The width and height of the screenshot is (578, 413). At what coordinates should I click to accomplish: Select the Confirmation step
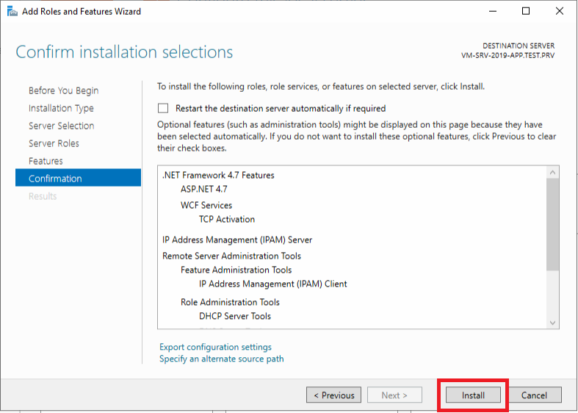tap(78, 179)
